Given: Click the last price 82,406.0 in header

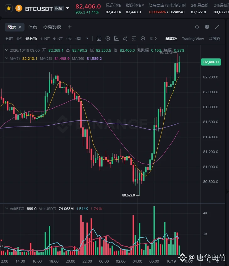Looking at the screenshot, I should [88, 6].
